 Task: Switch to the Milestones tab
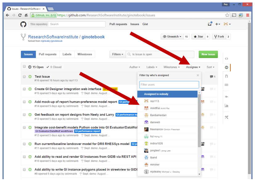pyautogui.click(x=85, y=54)
